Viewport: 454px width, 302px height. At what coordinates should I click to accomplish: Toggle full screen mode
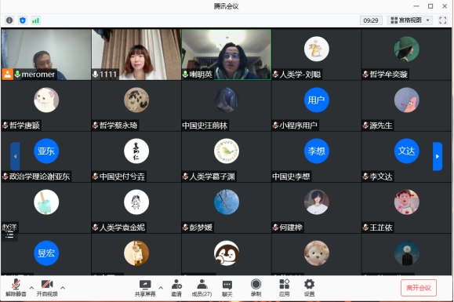tap(443, 20)
